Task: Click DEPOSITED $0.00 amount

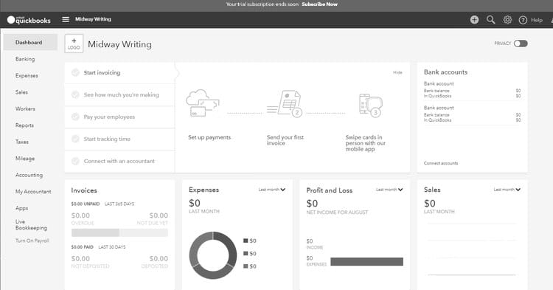Action: click(x=159, y=258)
